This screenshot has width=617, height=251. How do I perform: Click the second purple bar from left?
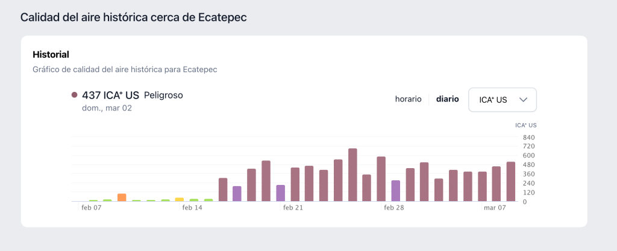click(x=280, y=193)
